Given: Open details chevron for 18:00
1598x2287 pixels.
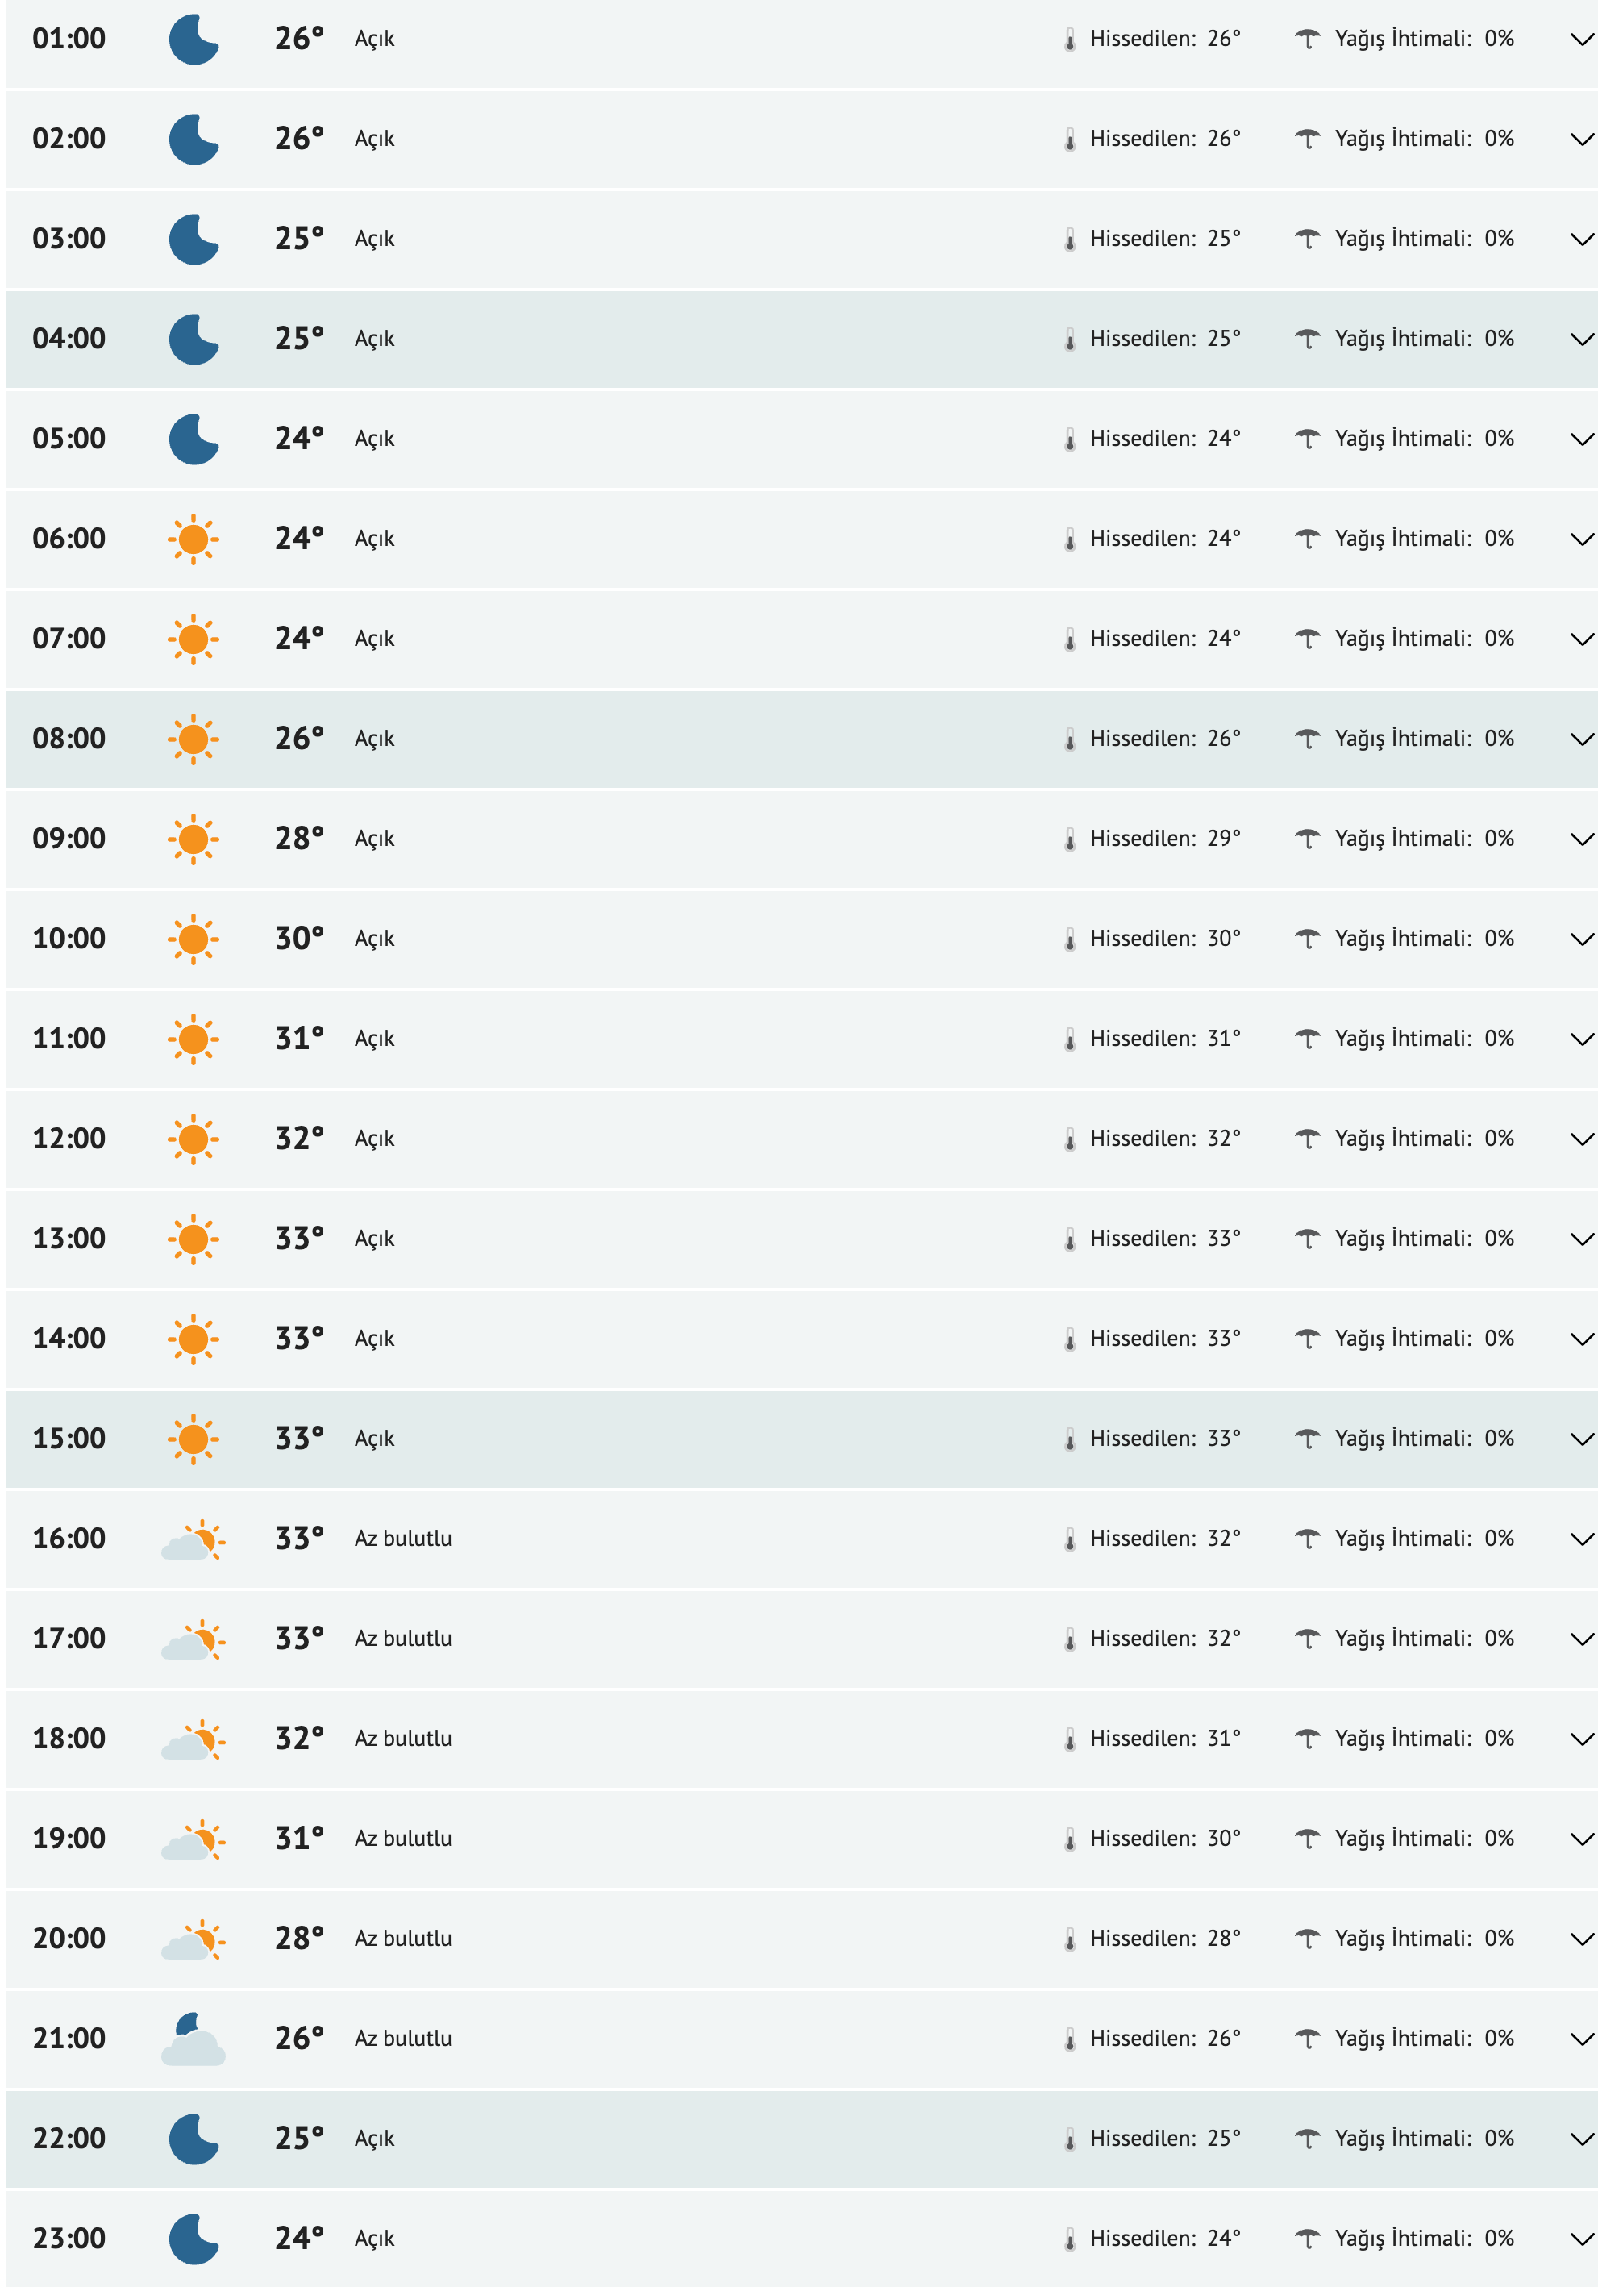Looking at the screenshot, I should coord(1581,1739).
